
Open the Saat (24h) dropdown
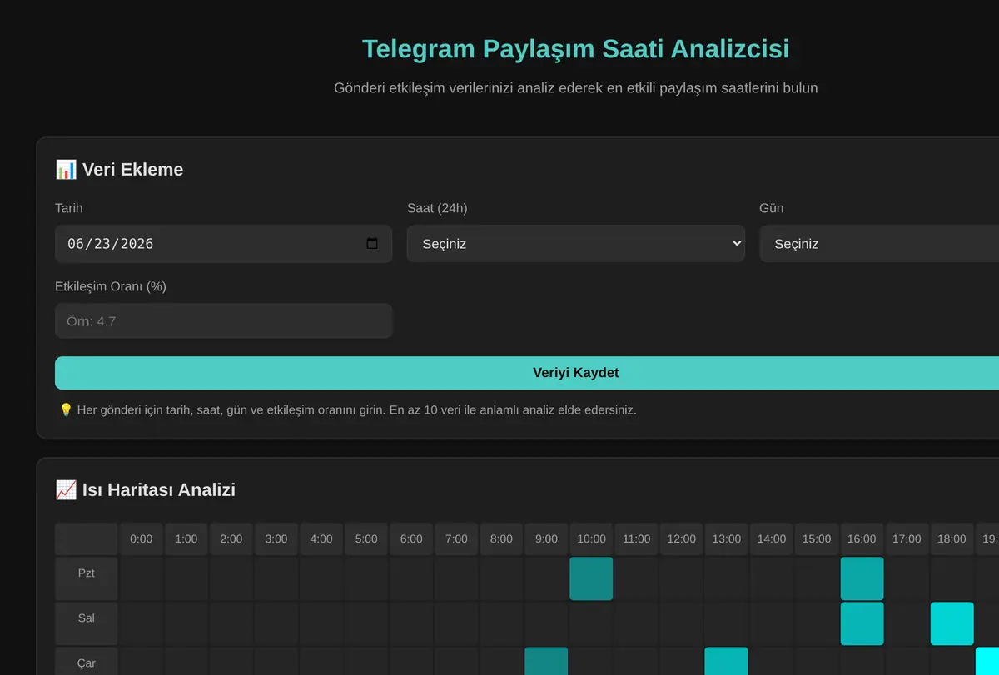[575, 244]
